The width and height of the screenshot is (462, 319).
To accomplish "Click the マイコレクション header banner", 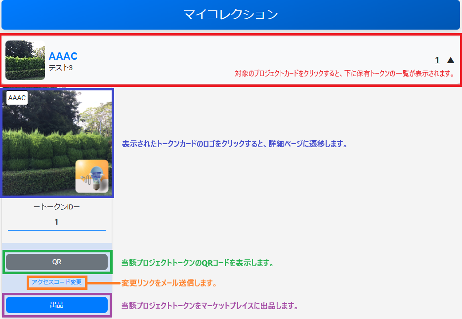I will point(231,15).
